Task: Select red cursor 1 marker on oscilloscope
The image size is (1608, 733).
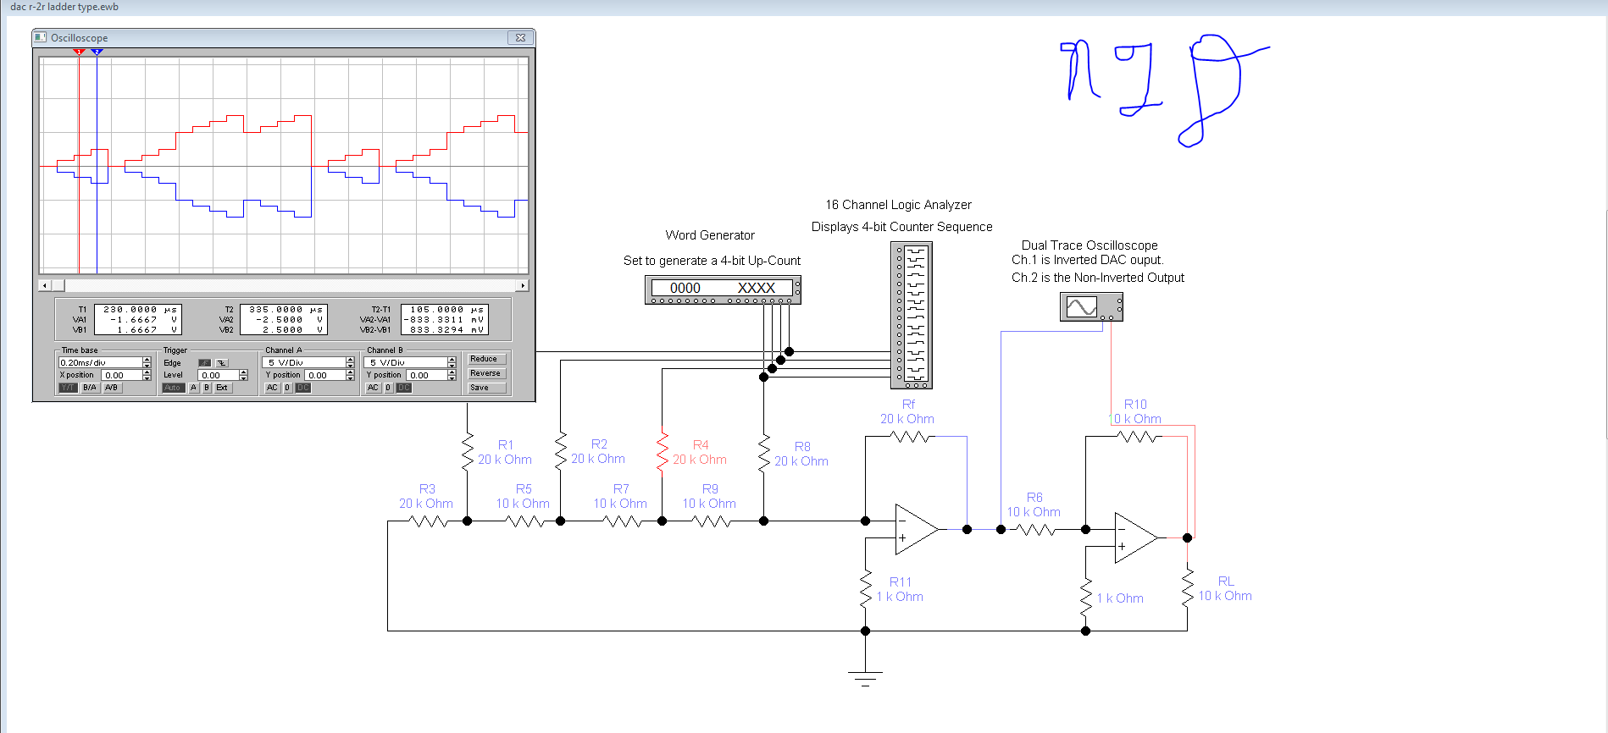Action: [x=79, y=52]
